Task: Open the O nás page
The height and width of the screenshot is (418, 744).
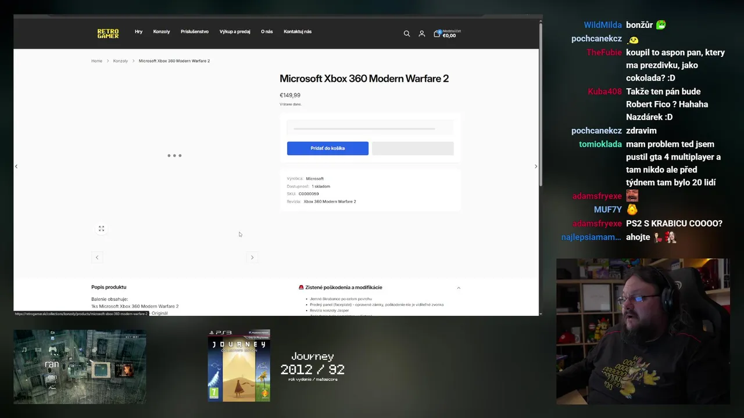Action: coord(267,32)
